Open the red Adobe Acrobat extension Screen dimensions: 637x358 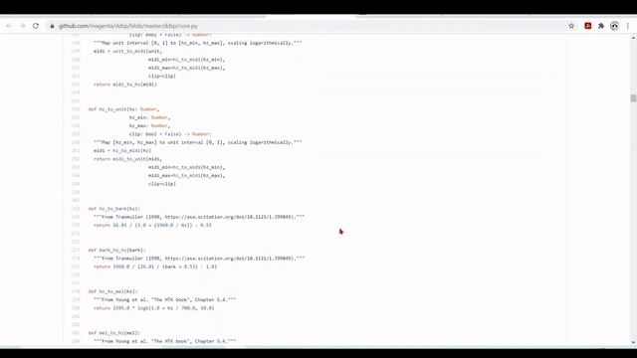pos(588,26)
